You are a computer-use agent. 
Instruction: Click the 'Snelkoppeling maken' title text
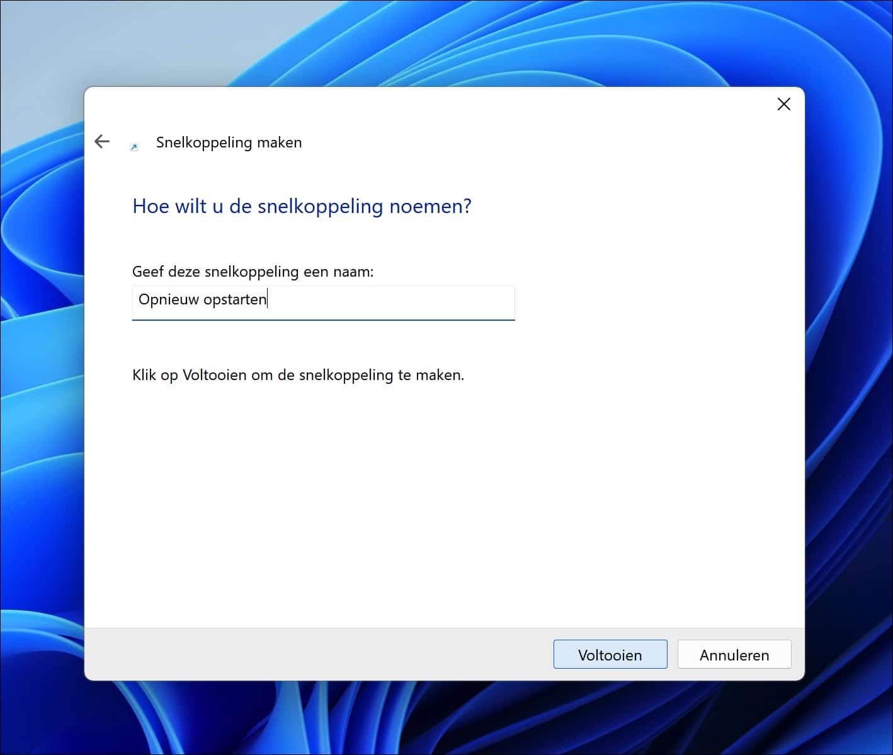pyautogui.click(x=229, y=142)
